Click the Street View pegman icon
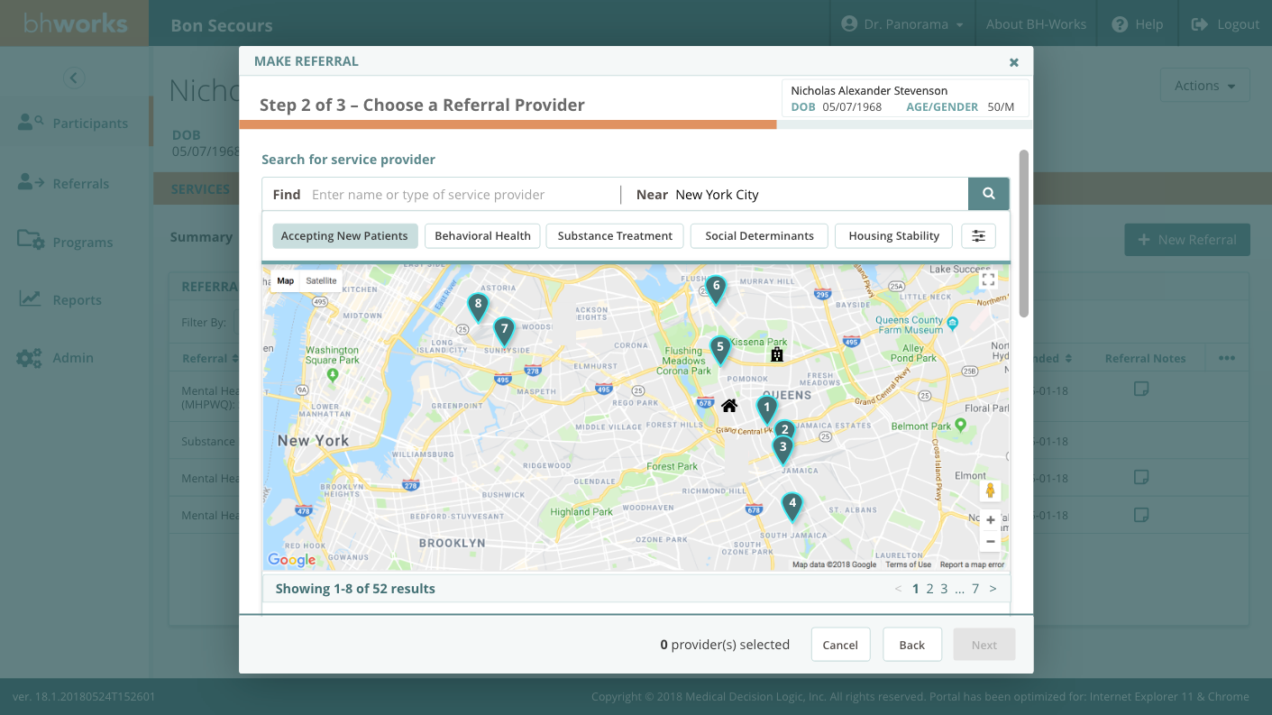This screenshot has height=715, width=1272. click(x=991, y=490)
